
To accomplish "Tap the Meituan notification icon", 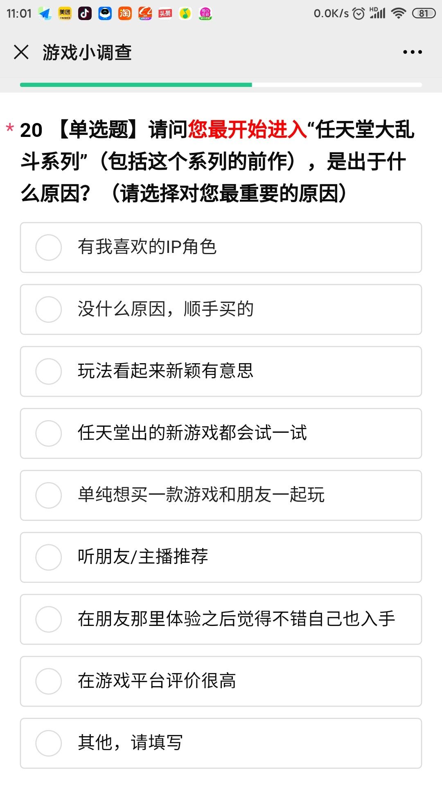I will 65,14.
